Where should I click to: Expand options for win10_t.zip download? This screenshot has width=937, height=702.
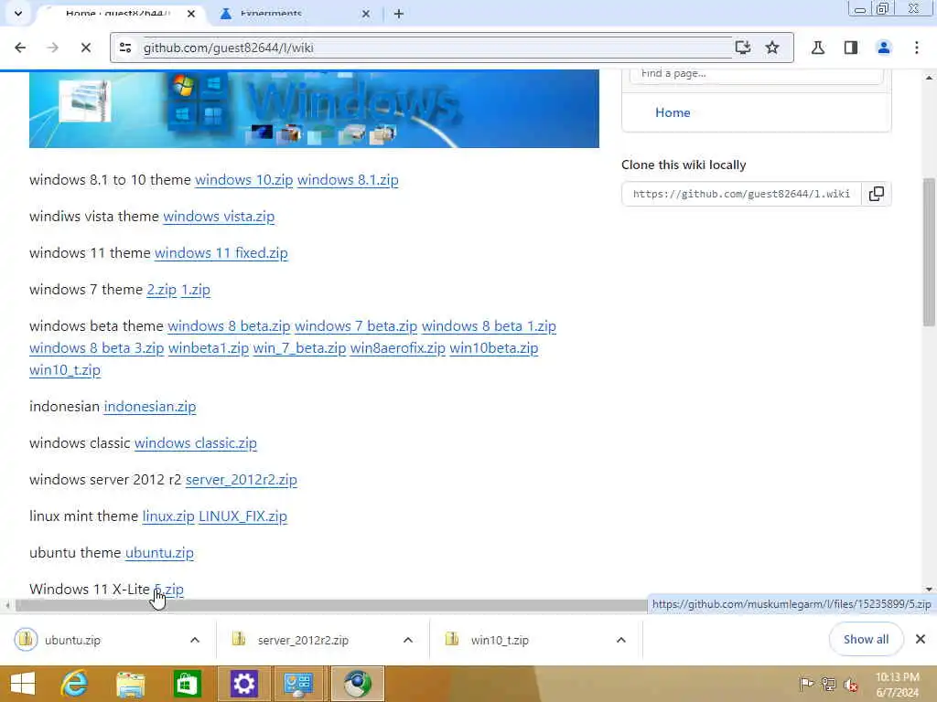(621, 640)
